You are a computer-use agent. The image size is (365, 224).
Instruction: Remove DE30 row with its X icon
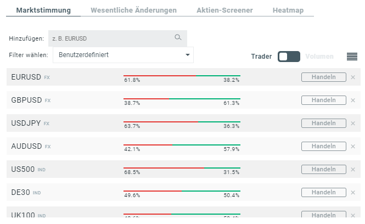tap(353, 193)
